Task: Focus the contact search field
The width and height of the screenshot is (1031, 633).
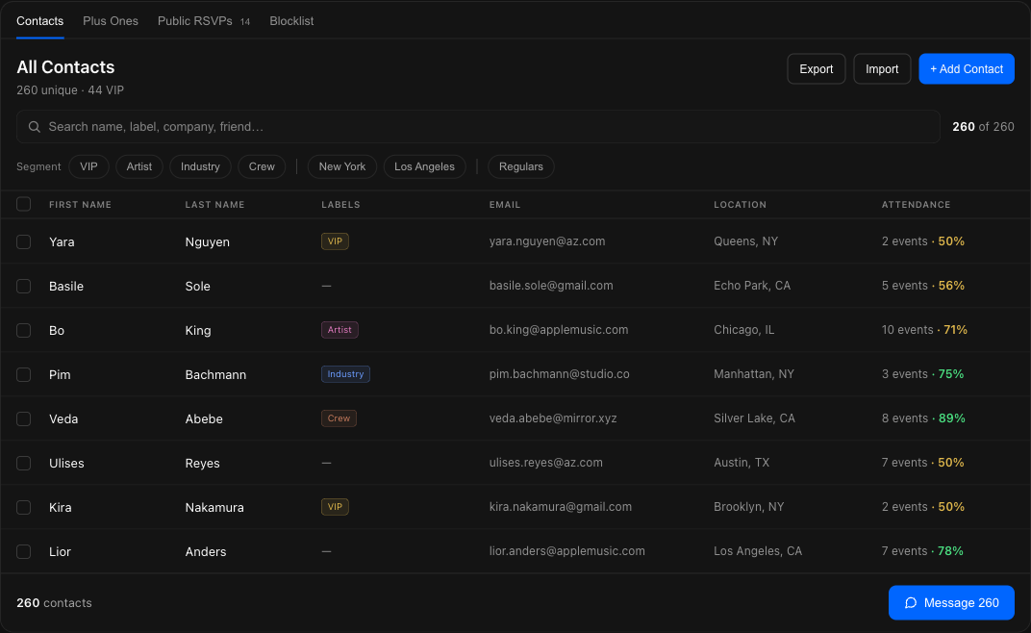Action: (x=478, y=127)
